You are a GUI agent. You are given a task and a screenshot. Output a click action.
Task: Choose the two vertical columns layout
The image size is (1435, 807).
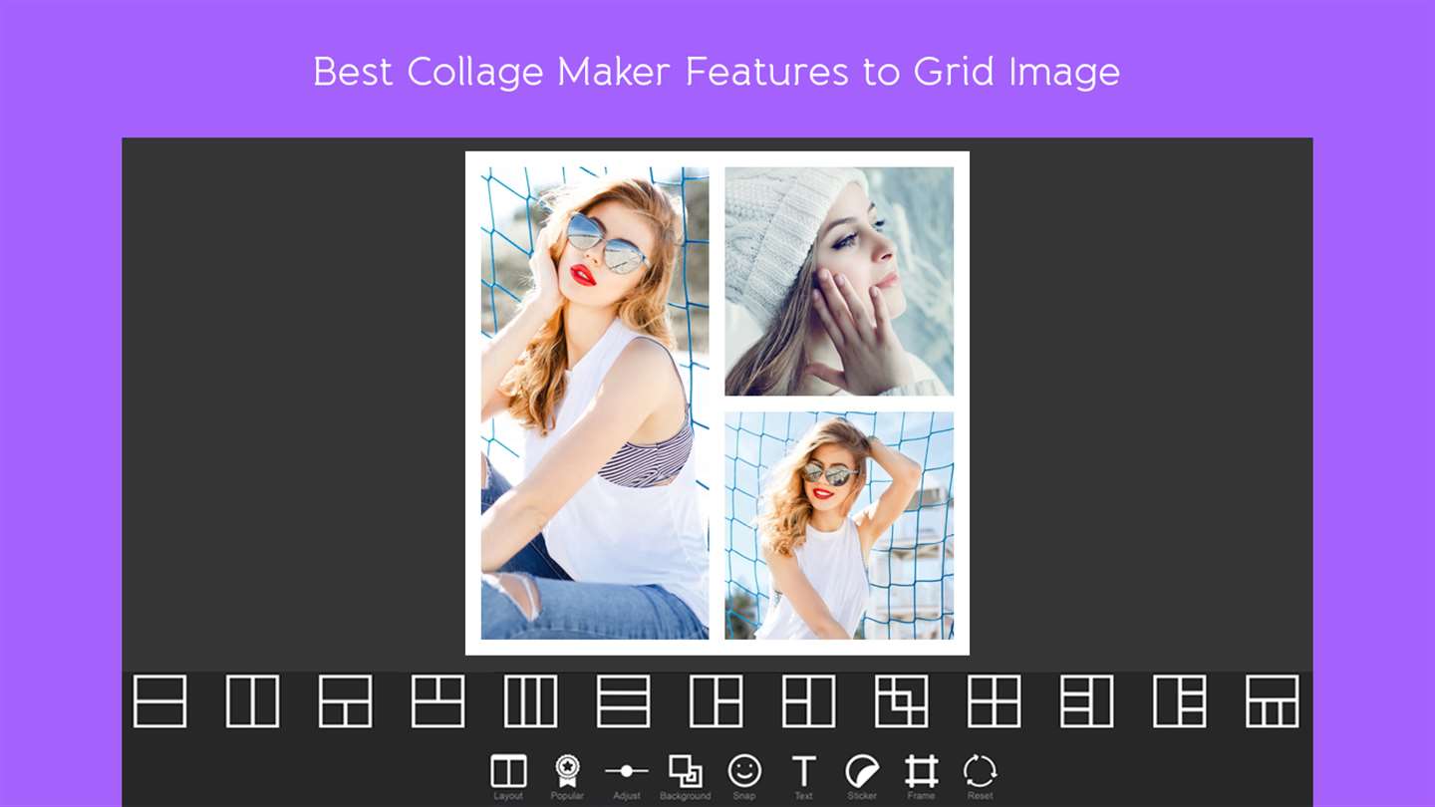(252, 701)
